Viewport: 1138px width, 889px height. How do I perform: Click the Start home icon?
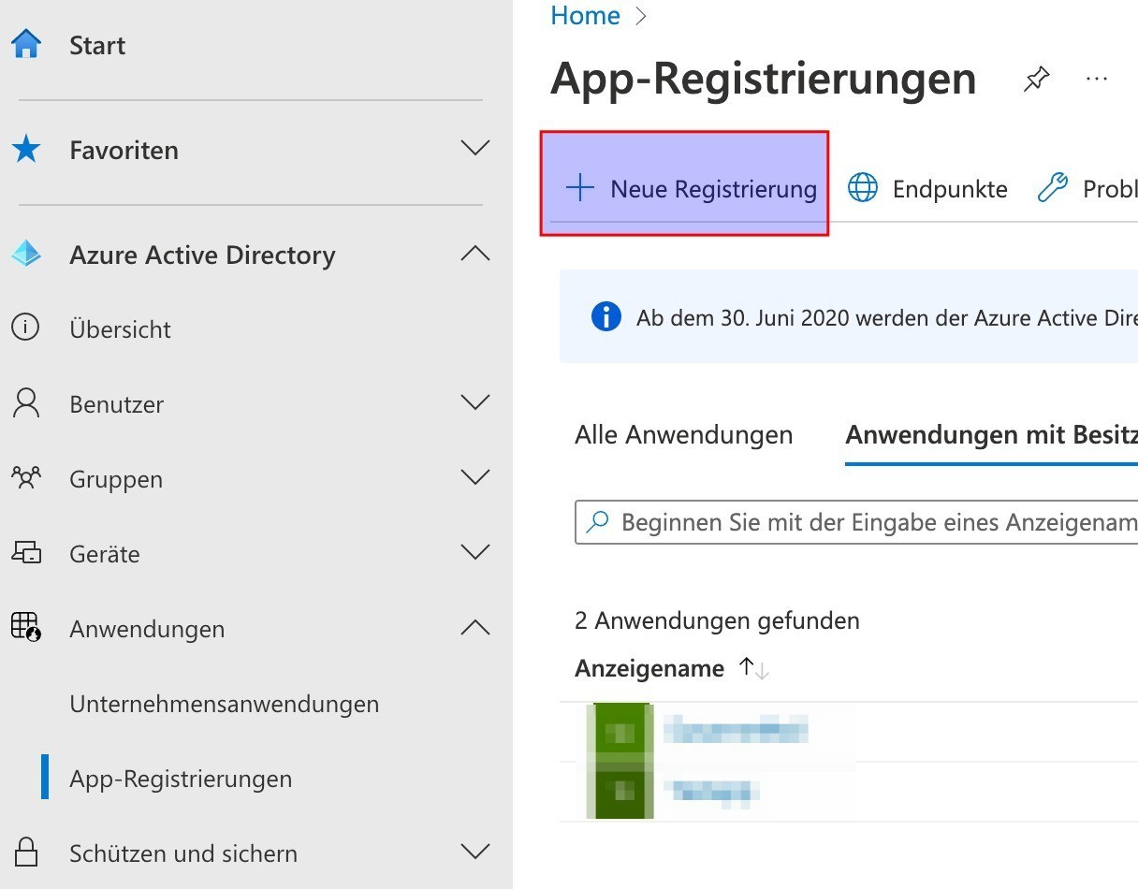26,45
